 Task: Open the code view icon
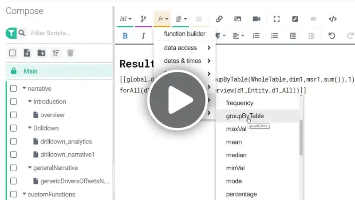[x=332, y=19]
